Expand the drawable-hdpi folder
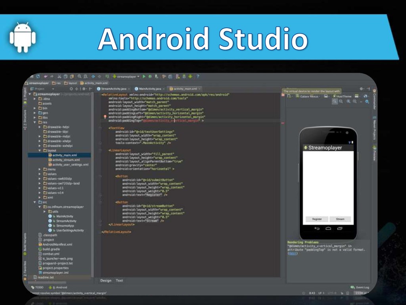 pos(40,127)
